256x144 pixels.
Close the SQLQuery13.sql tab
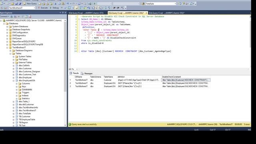(146, 13)
